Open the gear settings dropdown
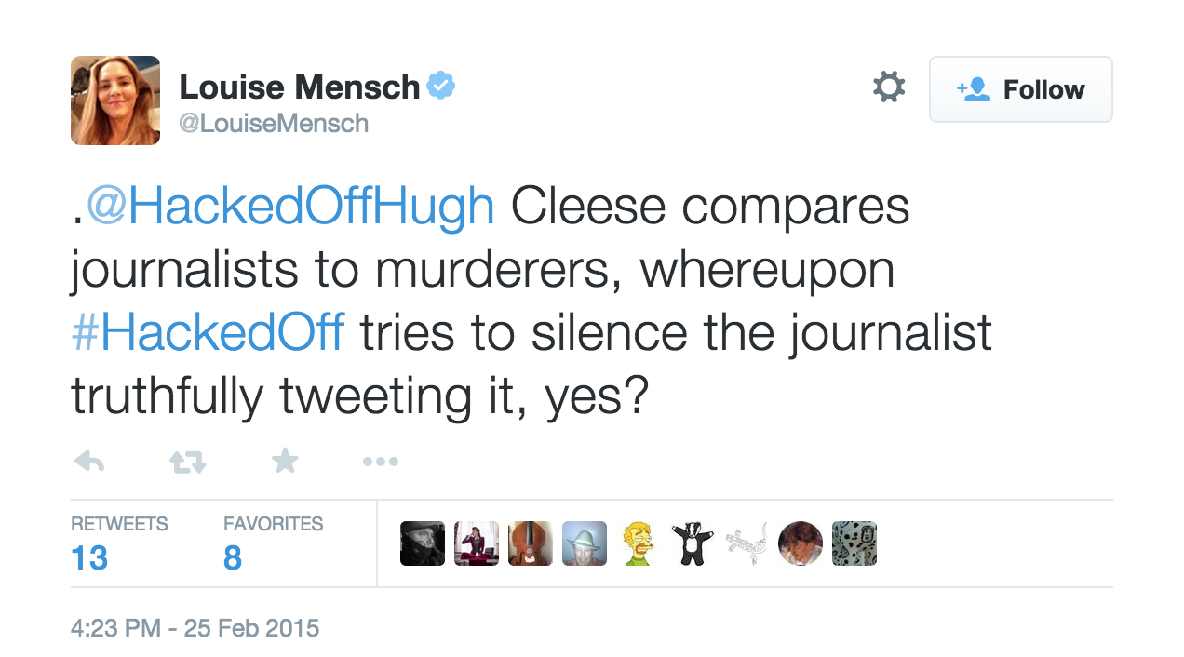Viewport: 1184px width, 657px height. [x=888, y=88]
